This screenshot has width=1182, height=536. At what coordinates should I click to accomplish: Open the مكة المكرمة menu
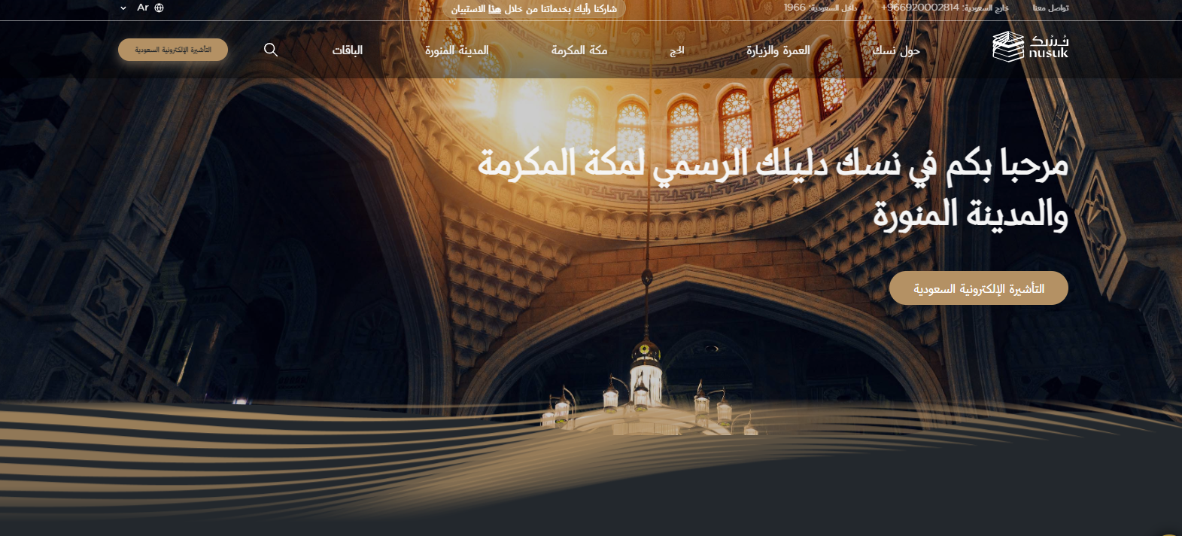point(579,50)
